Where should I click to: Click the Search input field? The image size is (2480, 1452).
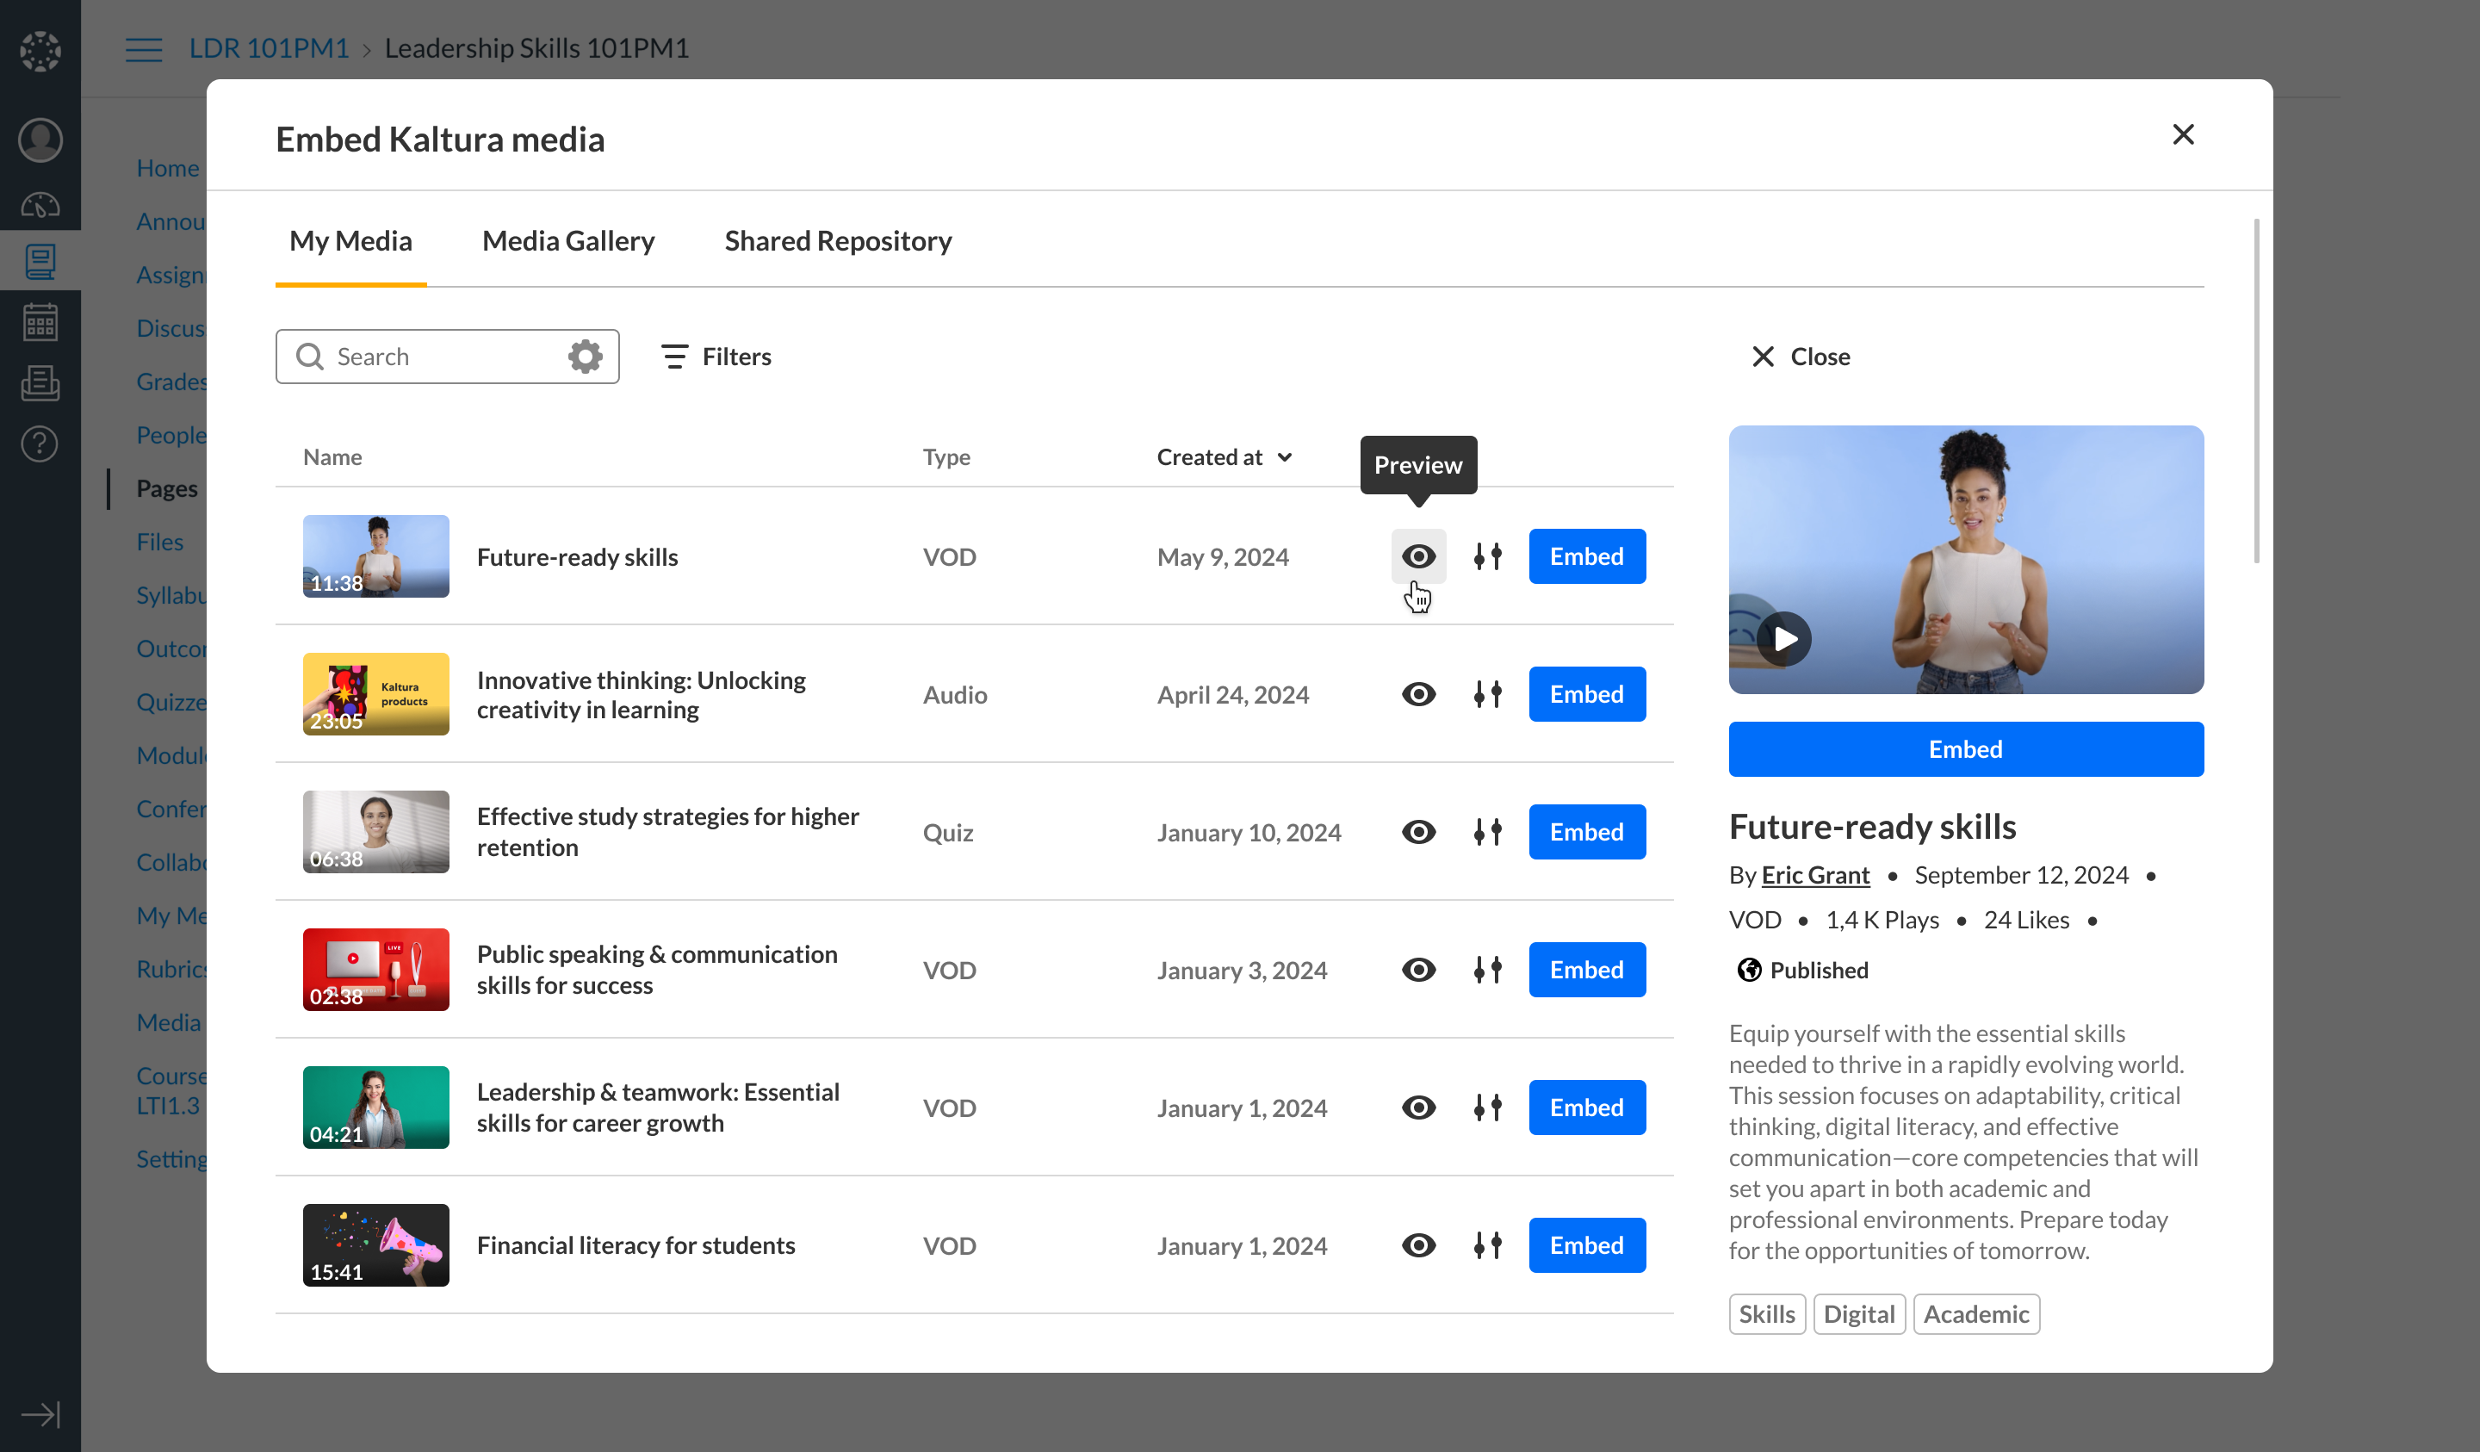(443, 357)
